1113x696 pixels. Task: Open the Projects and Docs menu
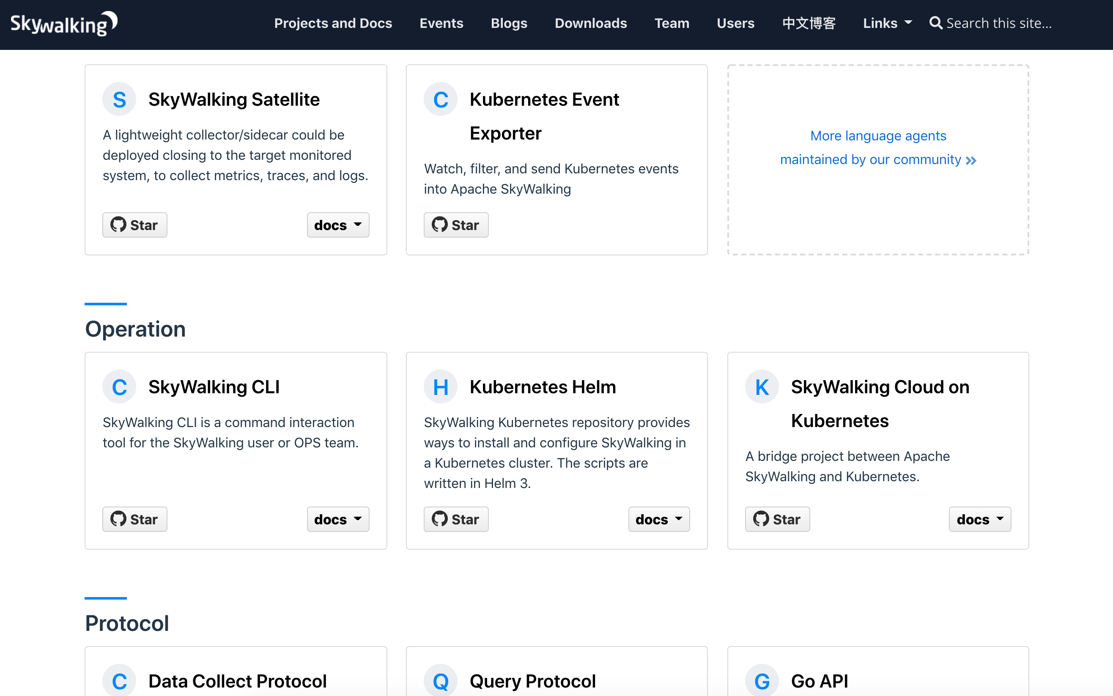pos(333,23)
